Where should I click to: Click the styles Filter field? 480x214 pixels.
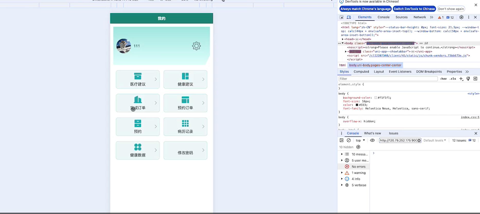pos(388,79)
